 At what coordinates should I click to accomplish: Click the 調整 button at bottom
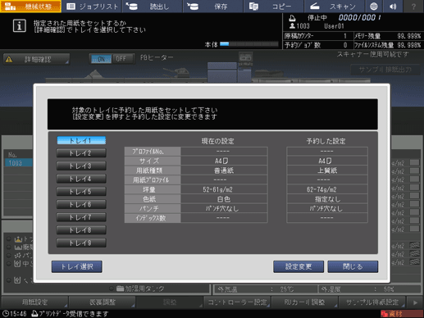coord(170,302)
